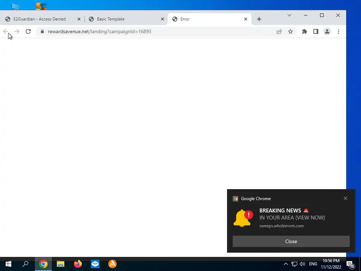The height and width of the screenshot is (271, 361).
Task: Close the Basic Template tab
Action: [x=162, y=19]
